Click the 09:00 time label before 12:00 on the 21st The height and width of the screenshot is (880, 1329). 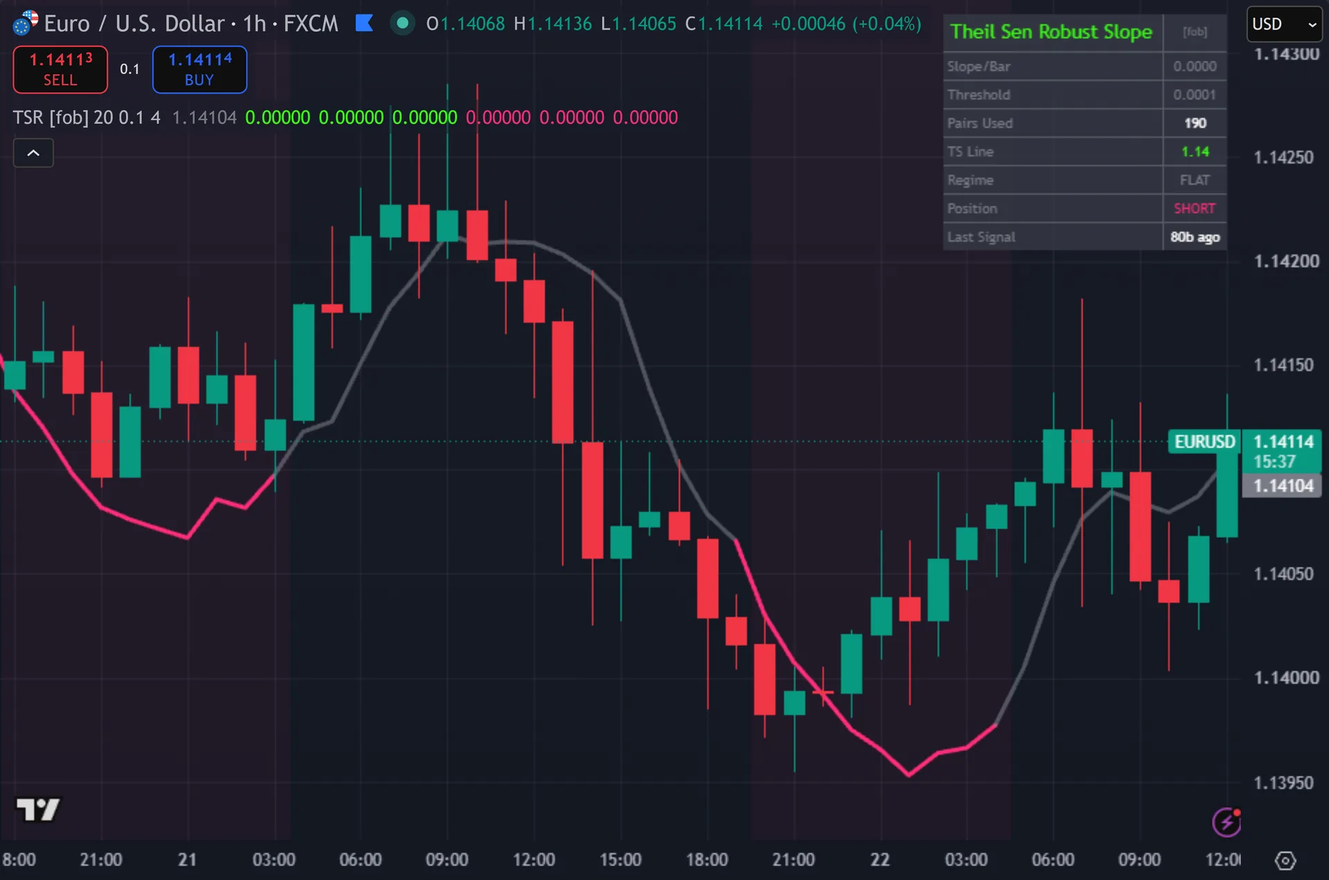(x=447, y=860)
